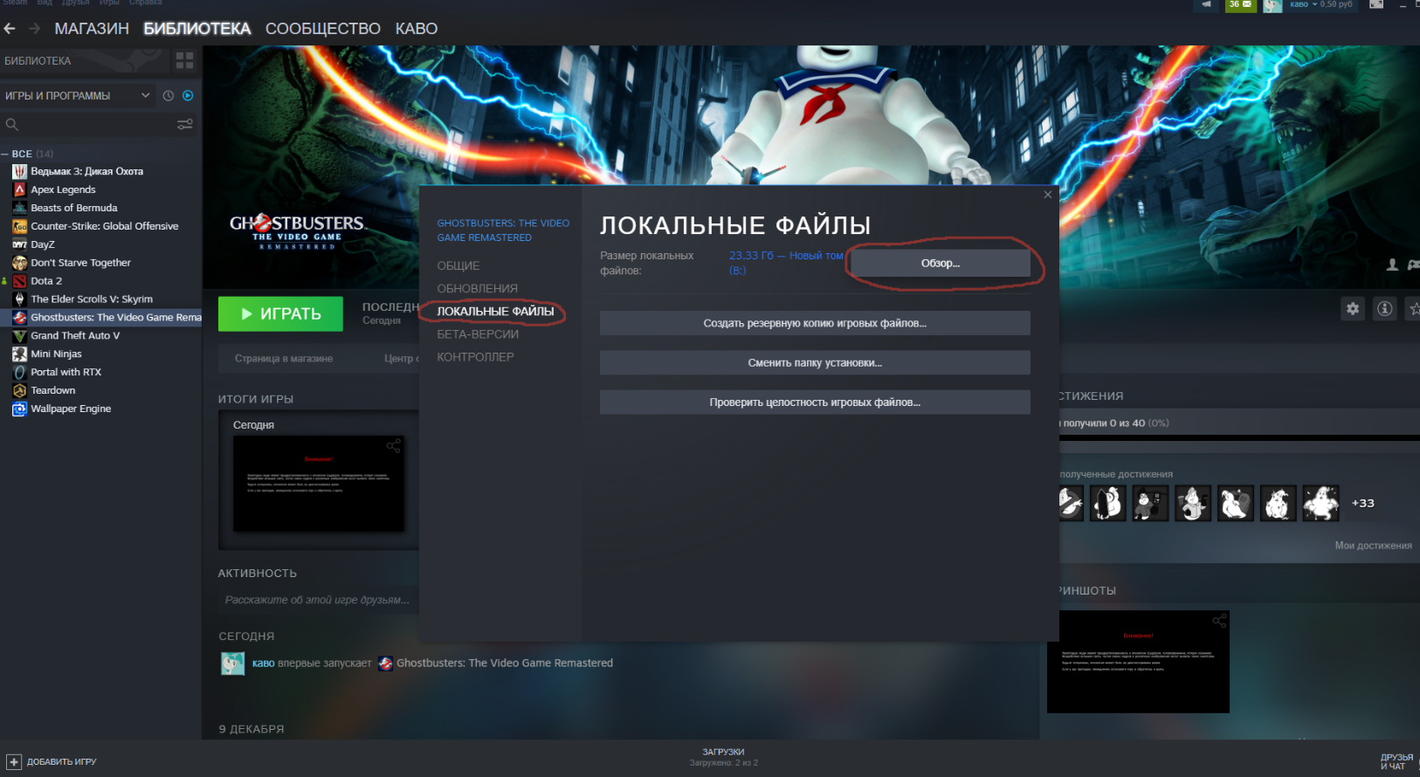Open the Страница в магазине link
The width and height of the screenshot is (1420, 777).
(284, 359)
